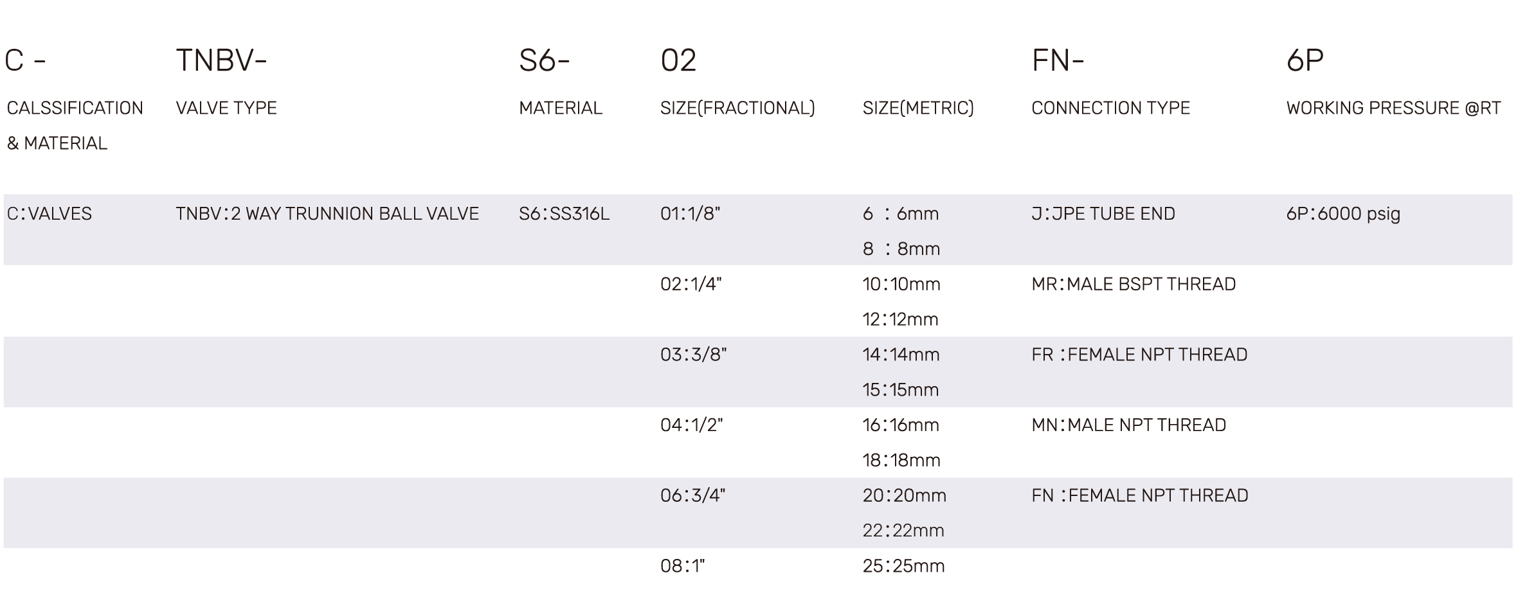1518x593 pixels.
Task: Select the 18:18mm metric size
Action: (901, 460)
